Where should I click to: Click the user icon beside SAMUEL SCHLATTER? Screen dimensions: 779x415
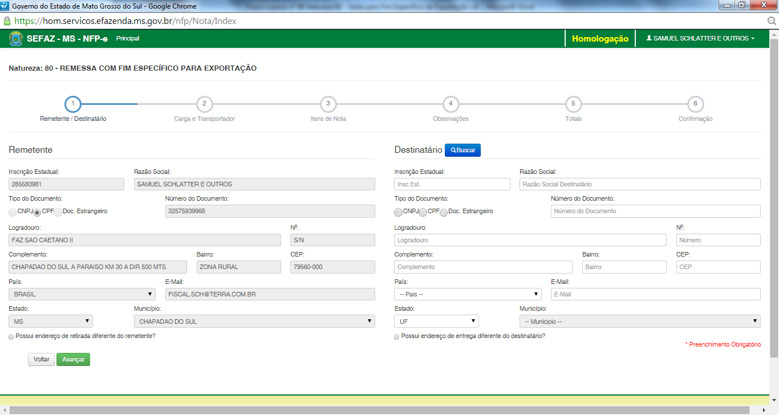tap(648, 38)
